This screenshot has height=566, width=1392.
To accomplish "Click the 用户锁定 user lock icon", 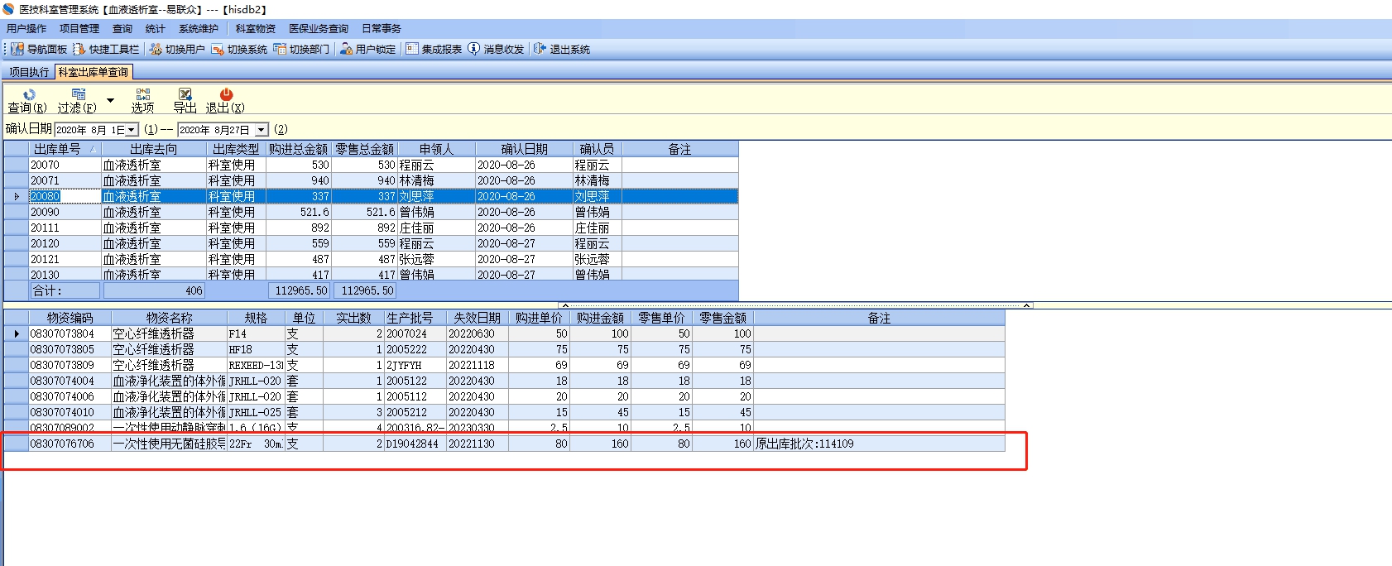I will [346, 49].
